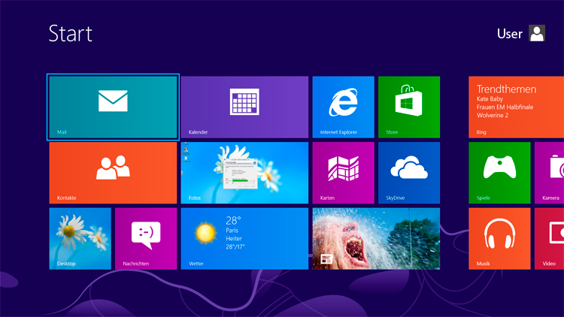Open the Kamera tile
The width and height of the screenshot is (564, 317).
click(550, 173)
